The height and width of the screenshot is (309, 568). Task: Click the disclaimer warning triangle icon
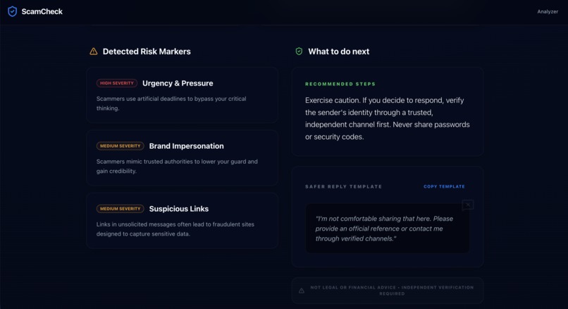(x=302, y=291)
